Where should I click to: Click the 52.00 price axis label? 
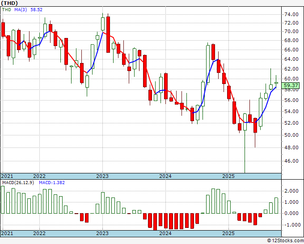291,123
